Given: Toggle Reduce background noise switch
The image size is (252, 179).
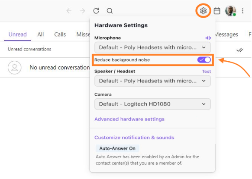Looking at the screenshot, I should 204,60.
